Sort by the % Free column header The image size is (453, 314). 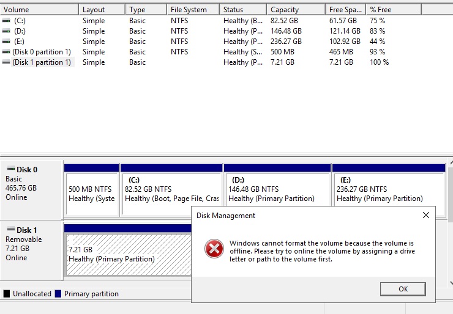394,10
